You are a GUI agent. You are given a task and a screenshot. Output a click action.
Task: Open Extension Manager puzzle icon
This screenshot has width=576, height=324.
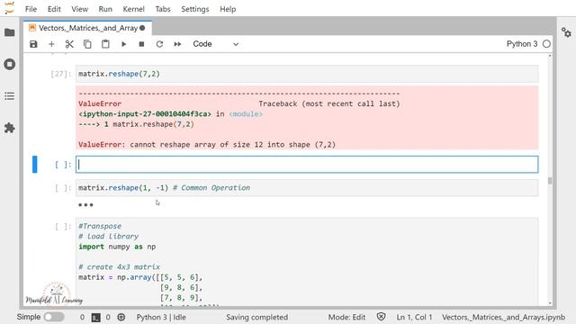click(10, 128)
